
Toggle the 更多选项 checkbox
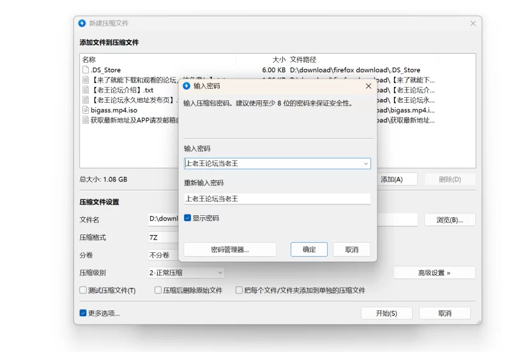tap(83, 313)
